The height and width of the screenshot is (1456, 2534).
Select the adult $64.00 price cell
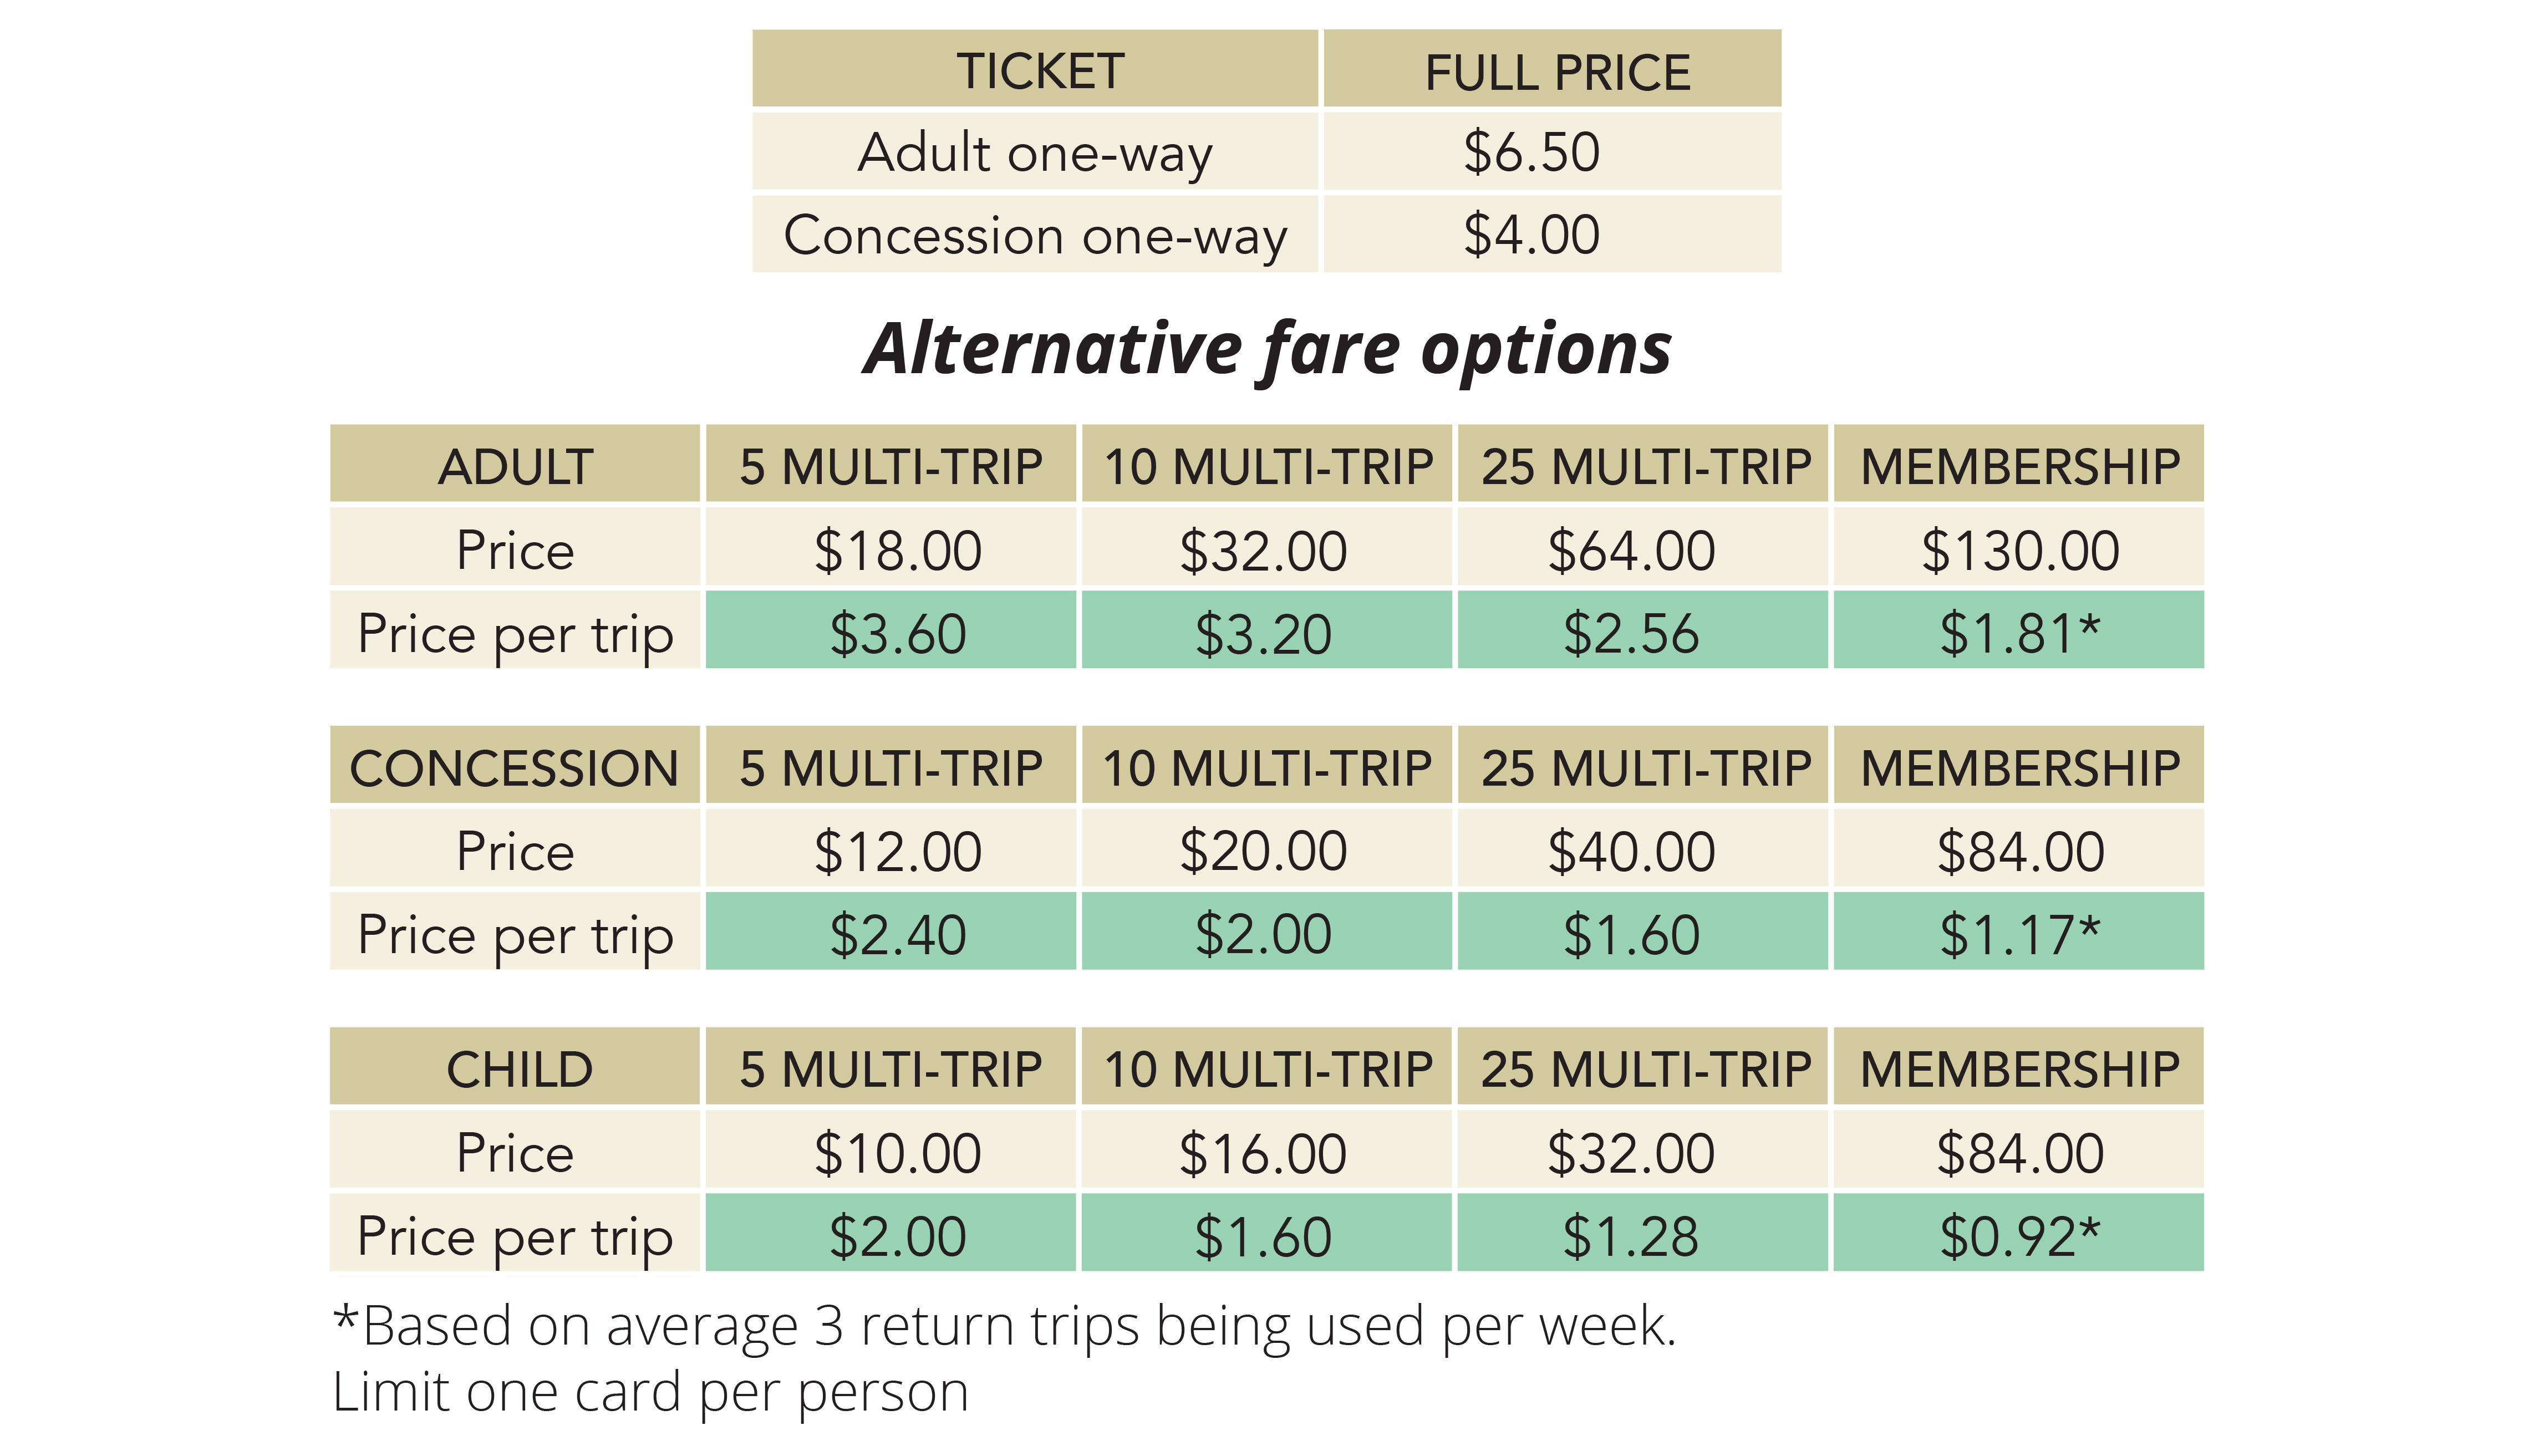click(x=1642, y=549)
